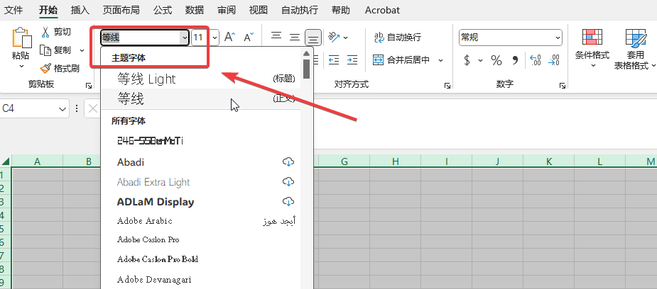The image size is (657, 289).
Task: Open the accounting format dropdown arrow
Action: [480, 60]
